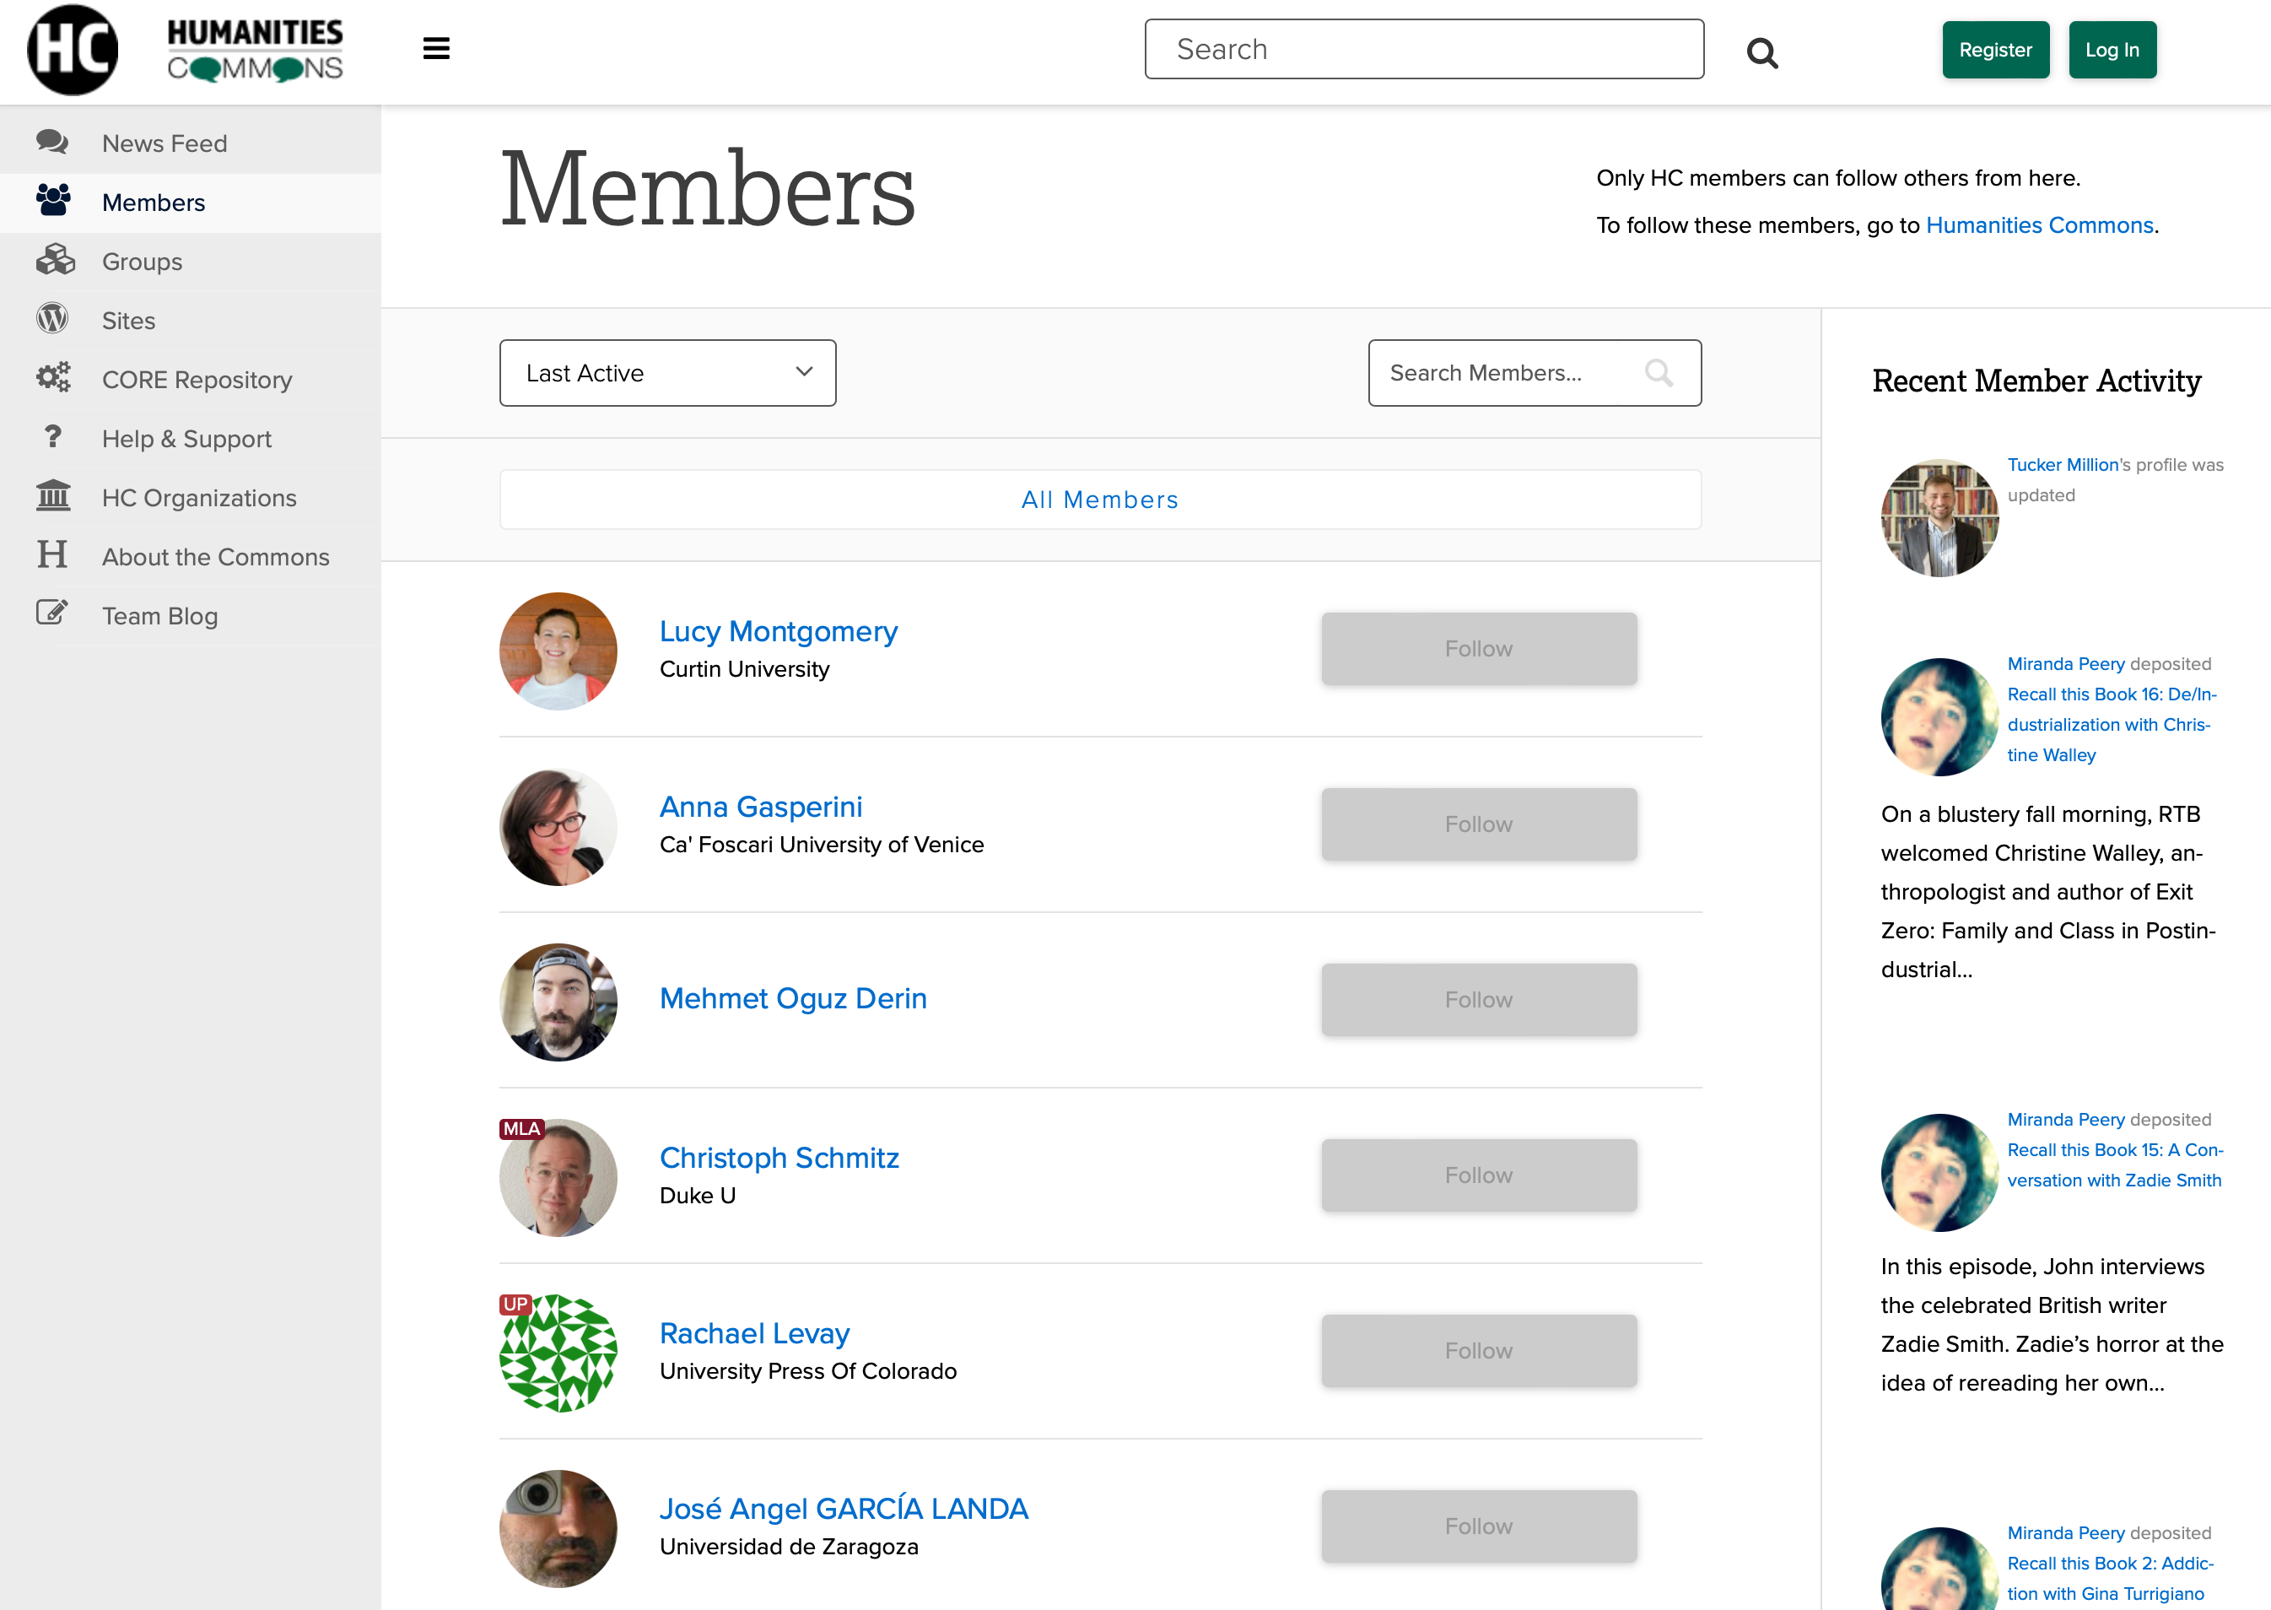Image resolution: width=2271 pixels, height=1610 pixels.
Task: Follow Lucy Montgomery
Action: coord(1477,650)
